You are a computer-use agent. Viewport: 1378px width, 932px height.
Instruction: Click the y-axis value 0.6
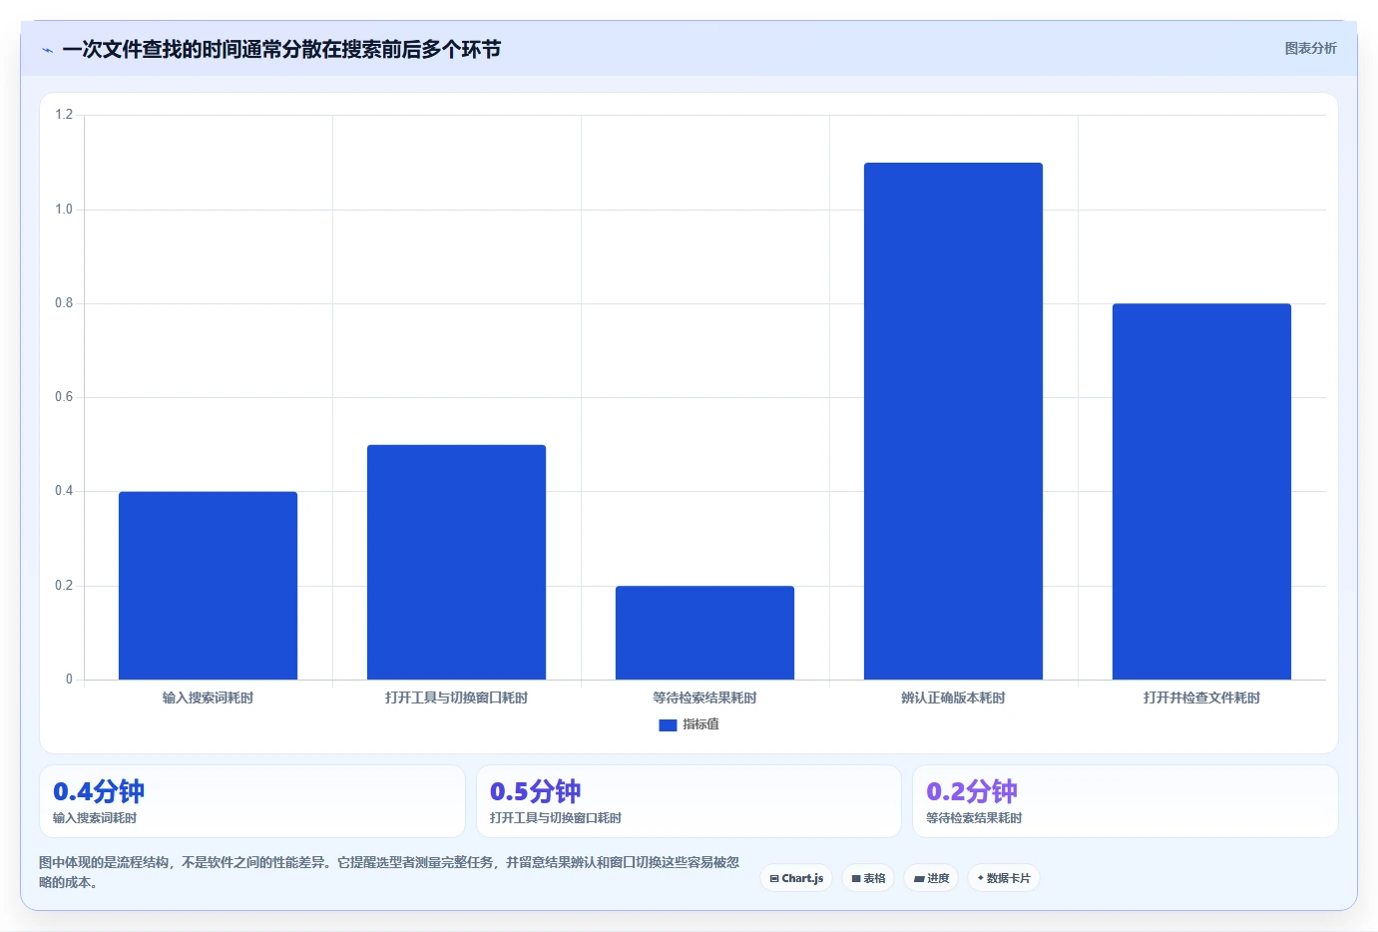pyautogui.click(x=64, y=397)
